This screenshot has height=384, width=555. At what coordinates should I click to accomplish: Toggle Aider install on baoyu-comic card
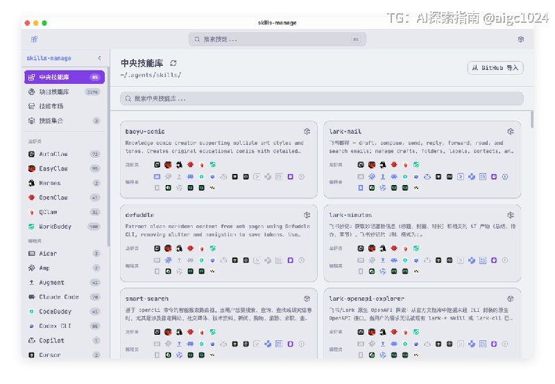click(x=157, y=177)
